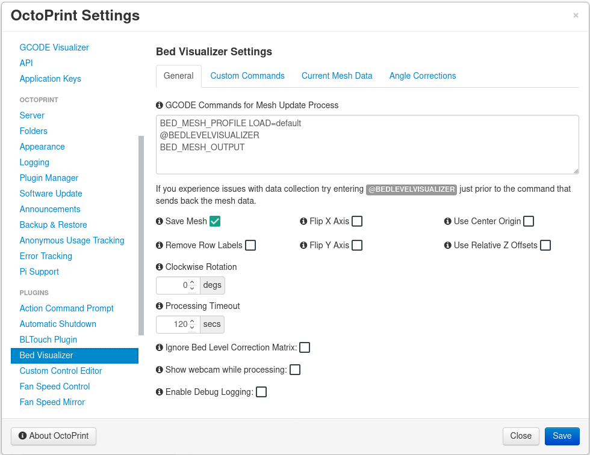Click info icon next to Processing Timeout
Image resolution: width=590 pixels, height=455 pixels.
tap(160, 306)
